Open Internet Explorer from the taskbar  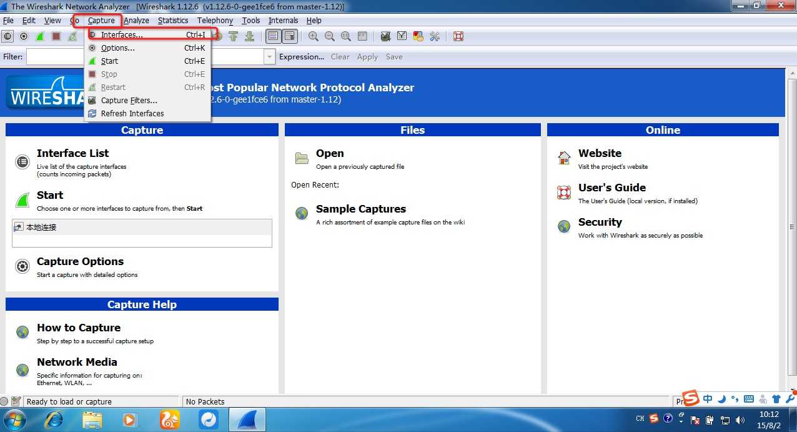[x=54, y=419]
